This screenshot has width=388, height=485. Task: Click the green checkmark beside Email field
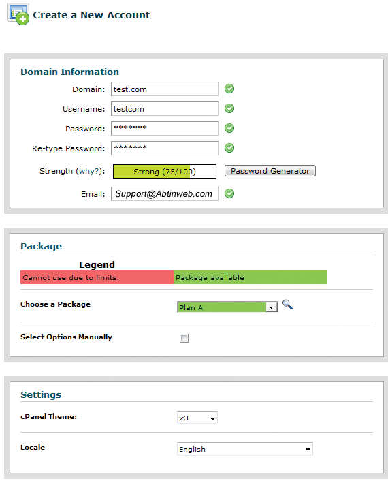[x=229, y=193]
